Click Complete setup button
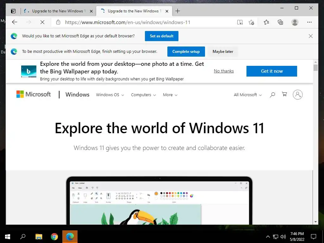Screen dimensions: 324x243 (x=186, y=52)
